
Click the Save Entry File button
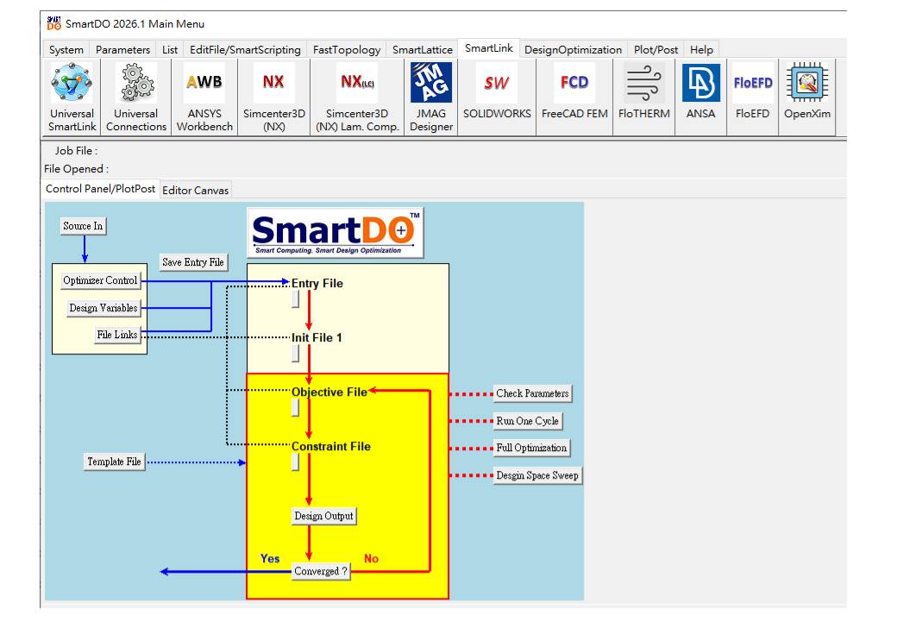pyautogui.click(x=193, y=262)
